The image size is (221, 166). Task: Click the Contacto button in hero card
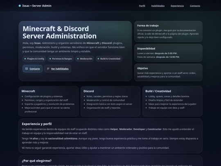33,69
